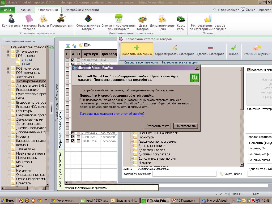
Task: Toggle column А checkbox for 3AH0R82E0
Action: (x=73, y=137)
